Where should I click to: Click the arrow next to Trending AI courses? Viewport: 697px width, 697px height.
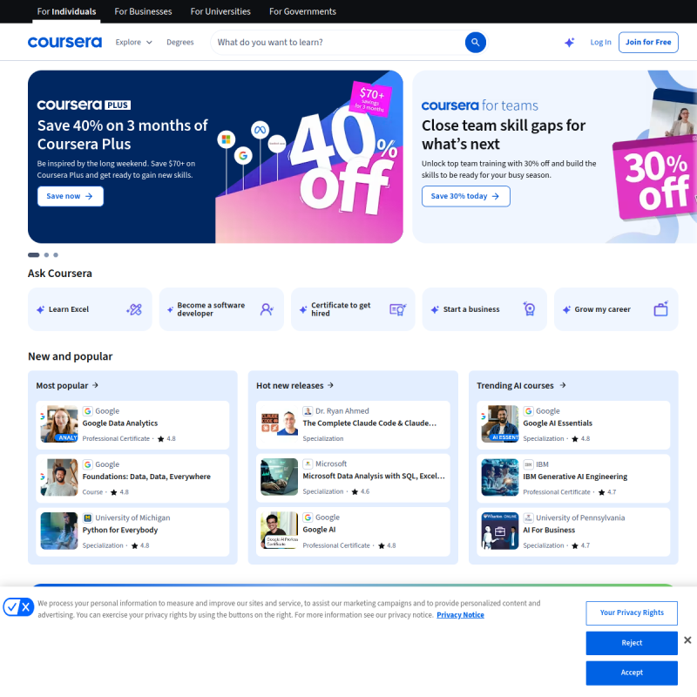click(563, 385)
